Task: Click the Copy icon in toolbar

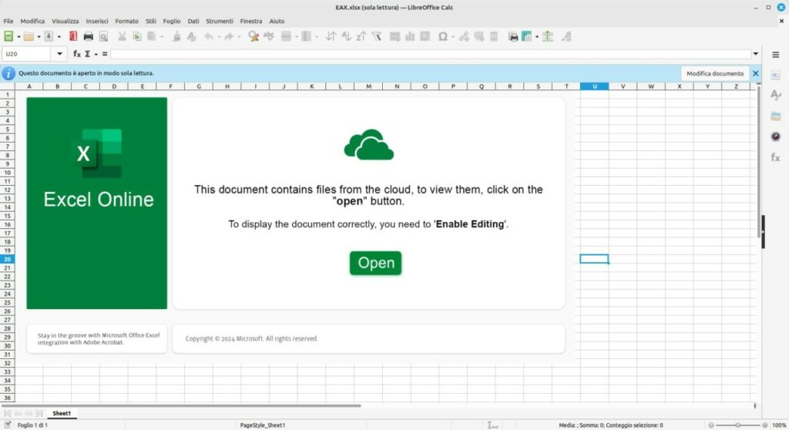Action: [x=137, y=36]
